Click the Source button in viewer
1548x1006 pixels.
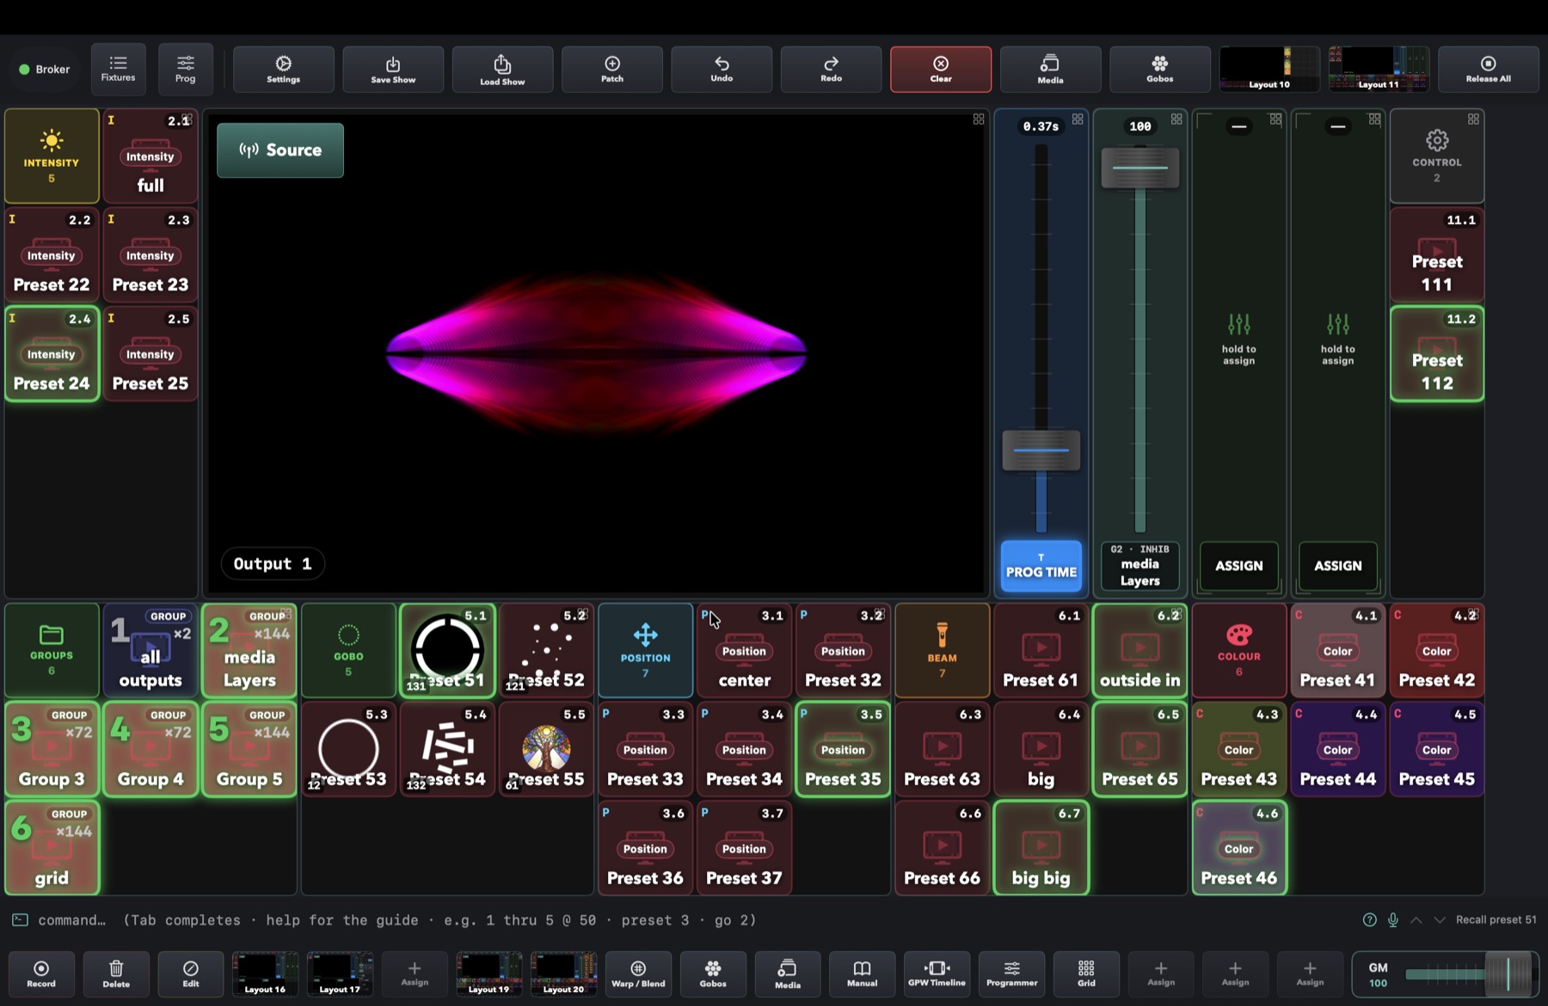coord(280,150)
